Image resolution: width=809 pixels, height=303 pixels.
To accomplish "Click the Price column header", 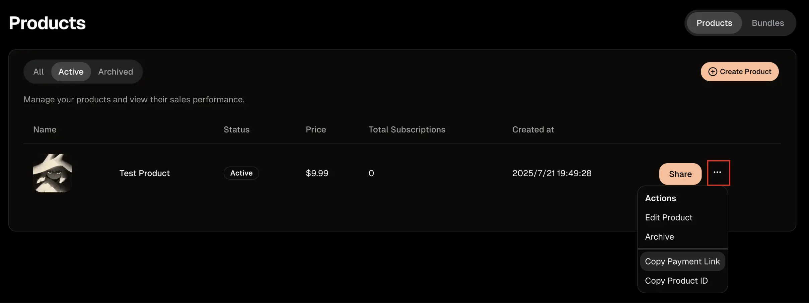I will tap(315, 129).
